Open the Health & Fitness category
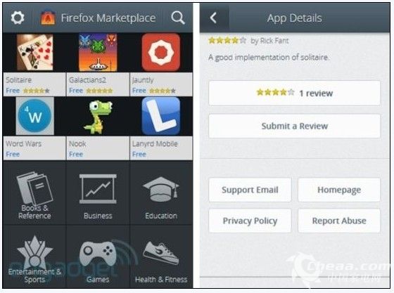394x293 pixels. coord(161,256)
